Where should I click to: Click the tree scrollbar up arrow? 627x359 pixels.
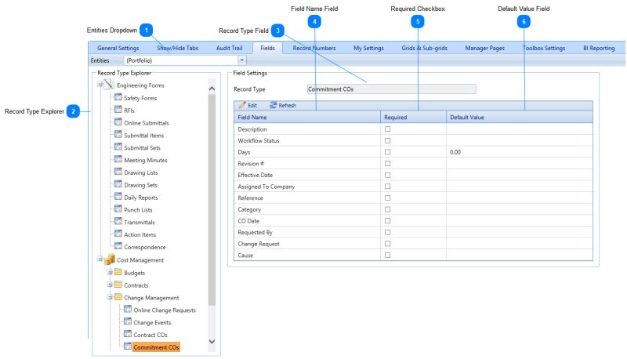(212, 89)
